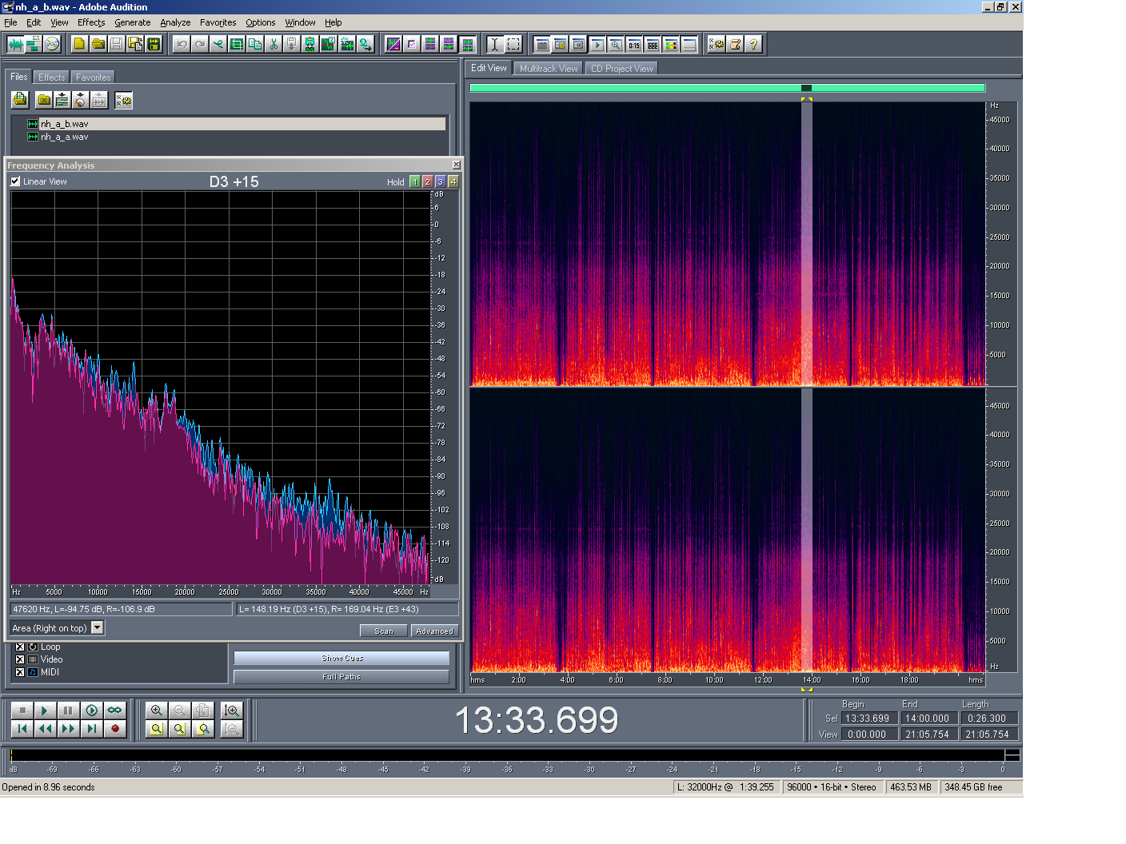Image resolution: width=1126 pixels, height=844 pixels.
Task: Click the Play Looped infinity button
Action: [x=115, y=711]
